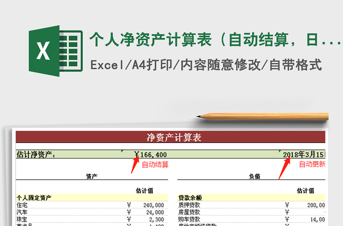343x226 pixels.
Task: Select the ¥166,400 net worth value
Action: 150,155
